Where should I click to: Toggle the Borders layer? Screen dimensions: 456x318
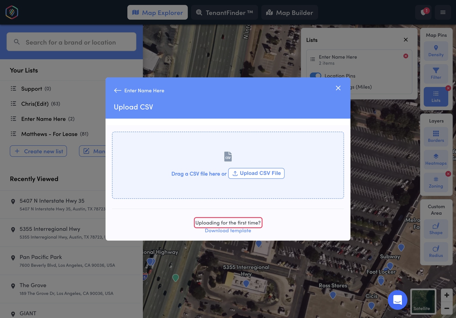click(x=436, y=136)
